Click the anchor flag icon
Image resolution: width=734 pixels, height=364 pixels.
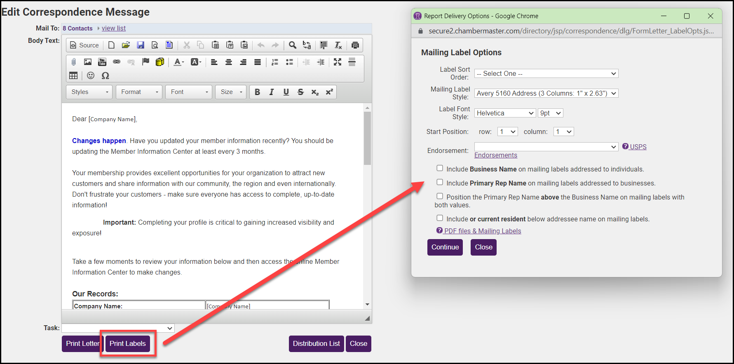pyautogui.click(x=145, y=62)
